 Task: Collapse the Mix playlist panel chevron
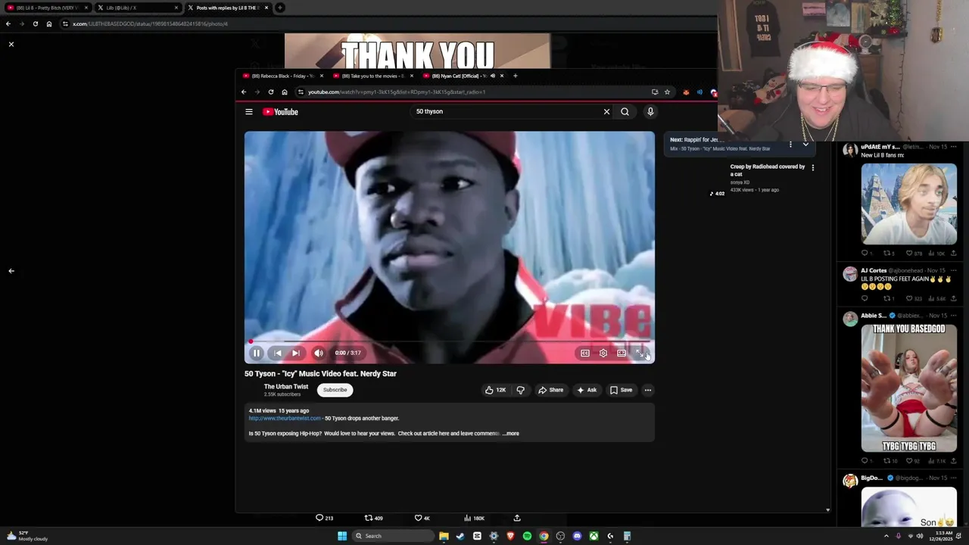(x=805, y=144)
